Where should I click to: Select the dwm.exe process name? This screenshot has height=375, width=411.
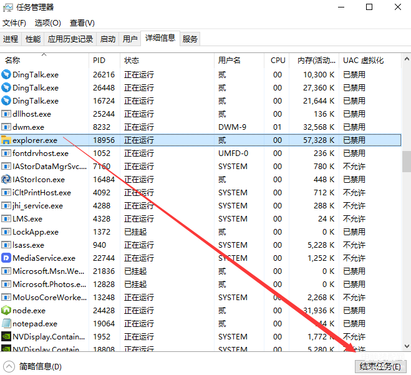(x=28, y=127)
